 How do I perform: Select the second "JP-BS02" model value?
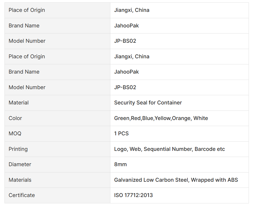tap(125, 87)
